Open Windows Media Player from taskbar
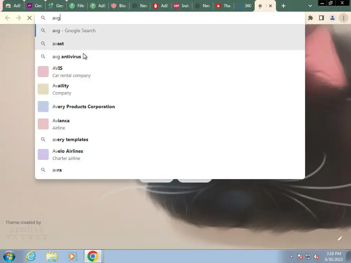Screen dimensions: 351x263 pyautogui.click(x=73, y=256)
